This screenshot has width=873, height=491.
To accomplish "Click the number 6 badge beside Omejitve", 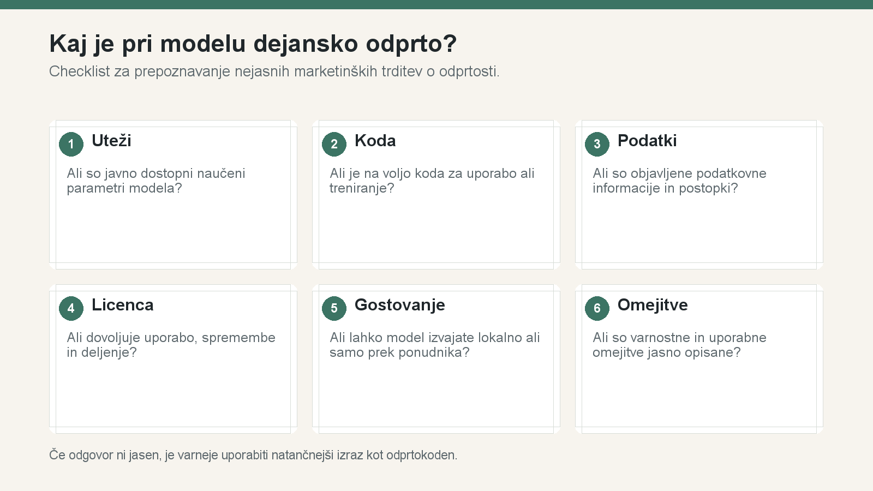I will 597,308.
